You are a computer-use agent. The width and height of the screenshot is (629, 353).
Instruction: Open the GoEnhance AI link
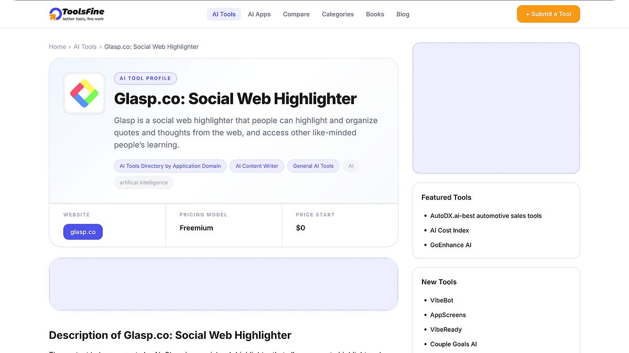[451, 245]
